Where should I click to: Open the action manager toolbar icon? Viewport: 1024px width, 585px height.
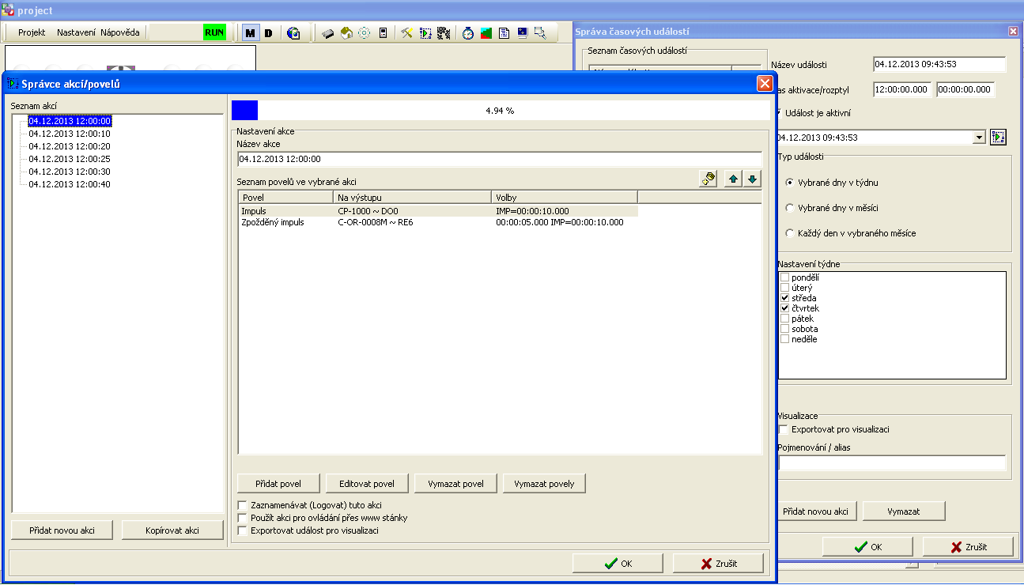pos(425,33)
